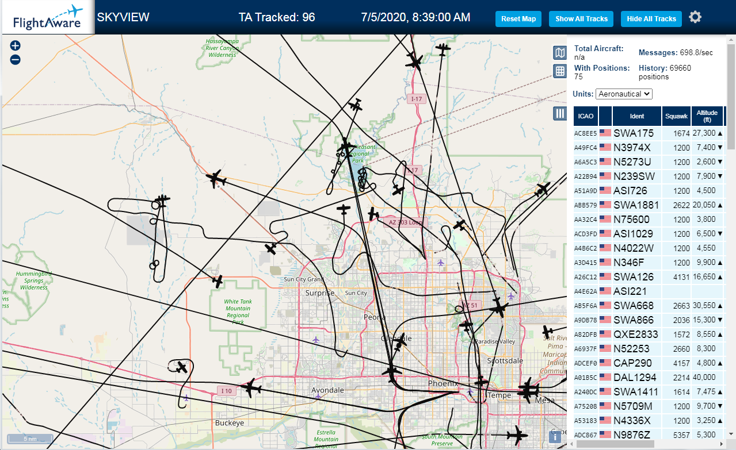Select the N52253 ident
The image size is (736, 450).
click(631, 348)
